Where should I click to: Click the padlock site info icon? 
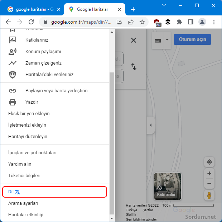coord(45,22)
